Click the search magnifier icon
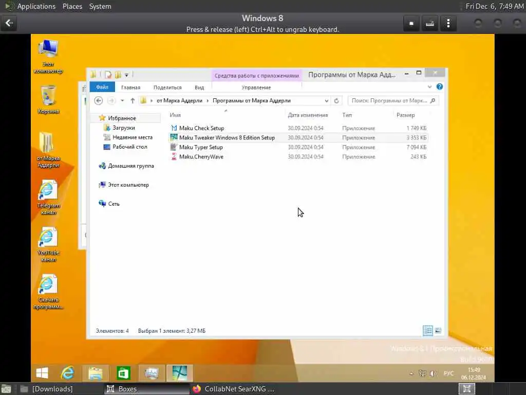The width and height of the screenshot is (526, 395). pyautogui.click(x=433, y=100)
